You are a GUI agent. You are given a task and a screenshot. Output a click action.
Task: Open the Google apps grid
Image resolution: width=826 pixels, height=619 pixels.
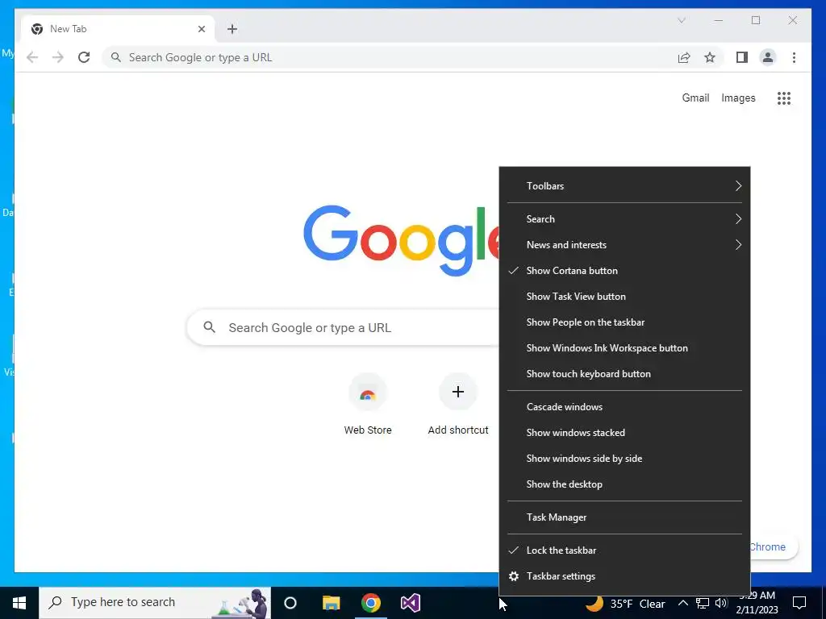(784, 98)
